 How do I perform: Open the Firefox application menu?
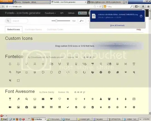point(6,1)
